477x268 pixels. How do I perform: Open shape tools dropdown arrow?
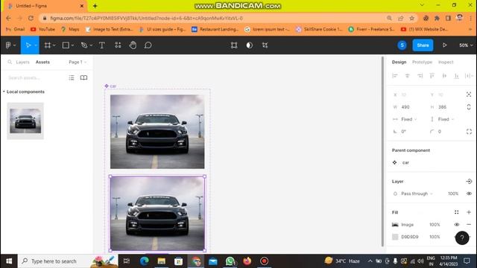click(x=72, y=45)
